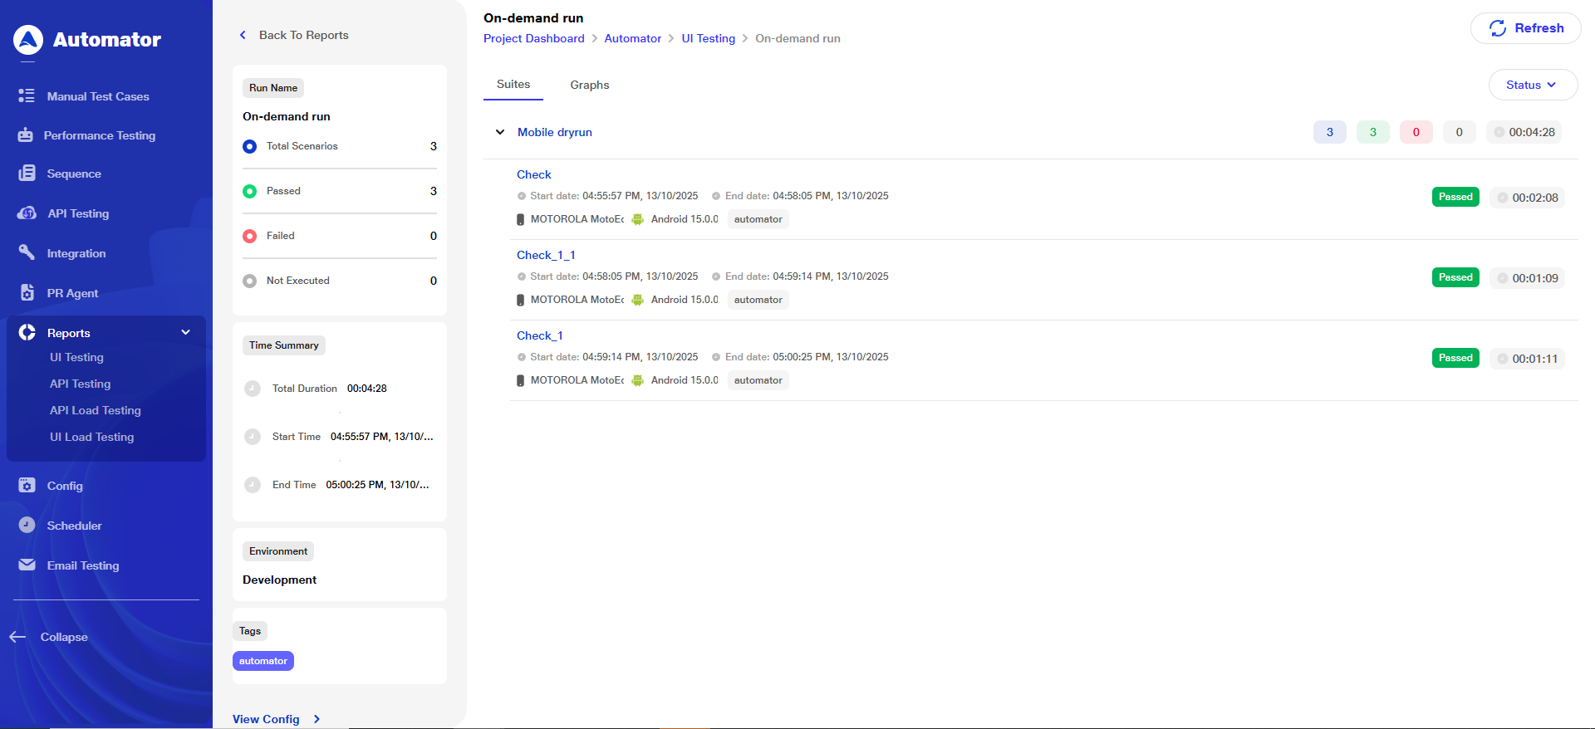Click the Automator logo icon

point(28,39)
